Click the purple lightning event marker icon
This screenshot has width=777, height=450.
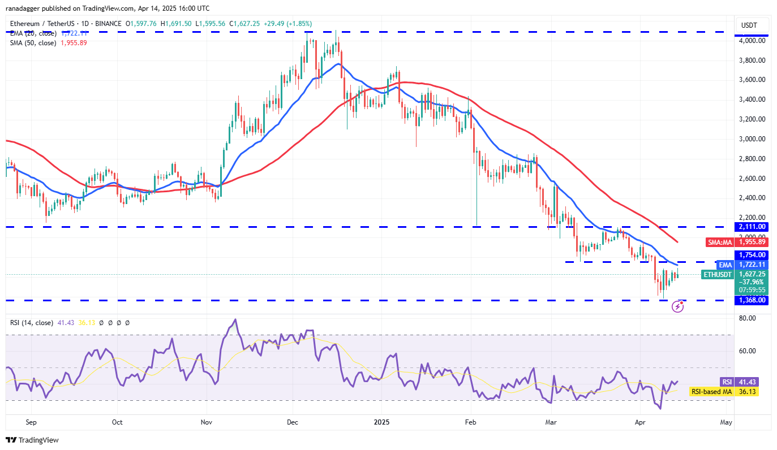tap(677, 307)
